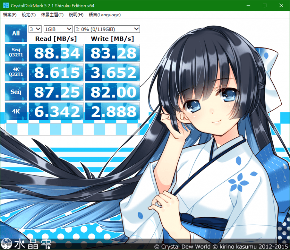This screenshot has height=250, width=290.
Task: Open the test count dropdown showing 3
Action: (35, 29)
